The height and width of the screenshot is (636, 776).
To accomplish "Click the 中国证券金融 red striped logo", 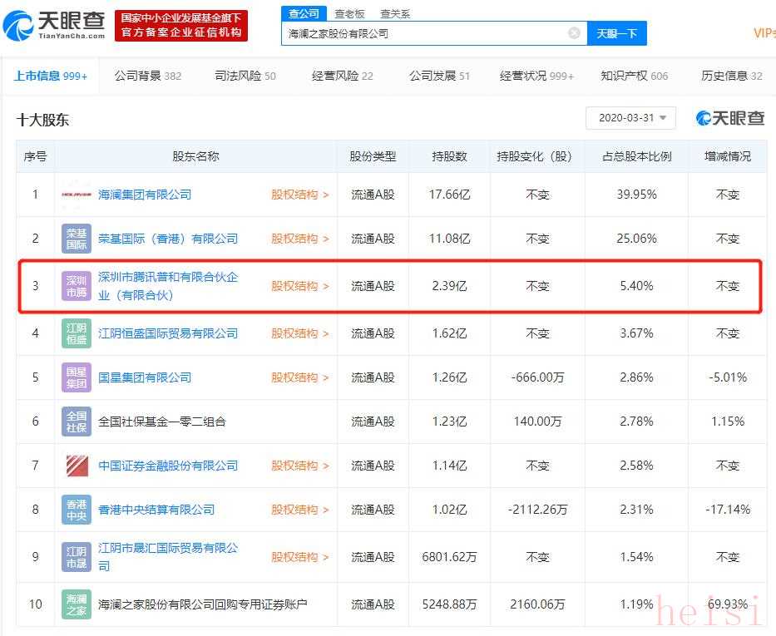I will pos(77,466).
